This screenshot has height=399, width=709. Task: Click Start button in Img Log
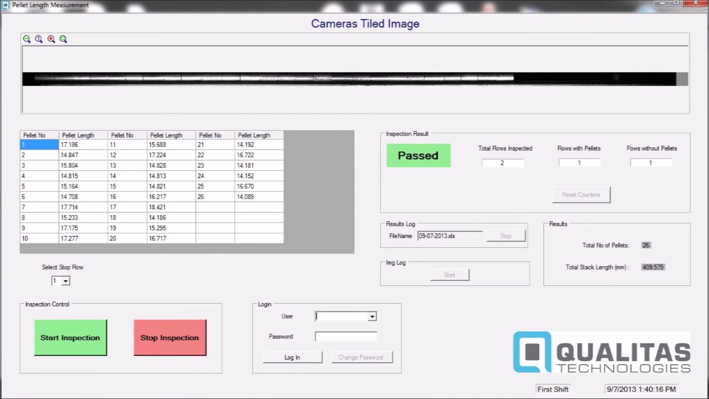pyautogui.click(x=450, y=275)
